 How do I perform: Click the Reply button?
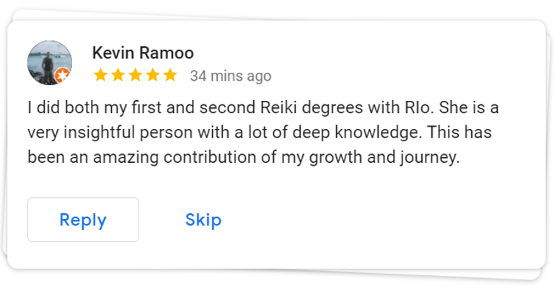coord(83,220)
